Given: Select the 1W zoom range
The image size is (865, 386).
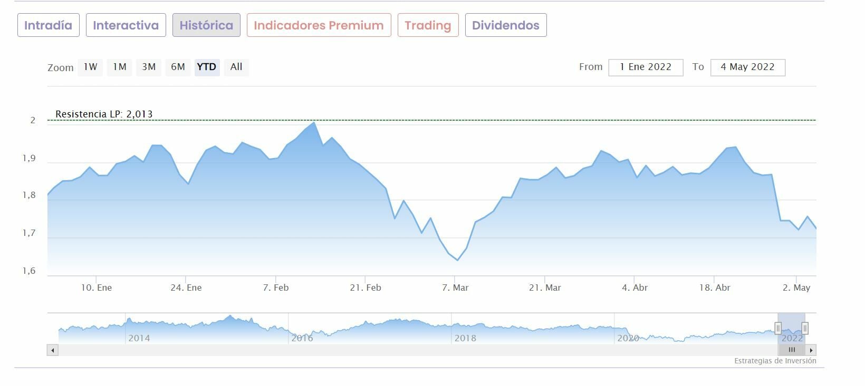Looking at the screenshot, I should pos(90,67).
